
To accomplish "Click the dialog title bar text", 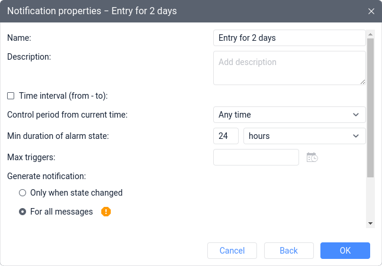I will [x=92, y=11].
